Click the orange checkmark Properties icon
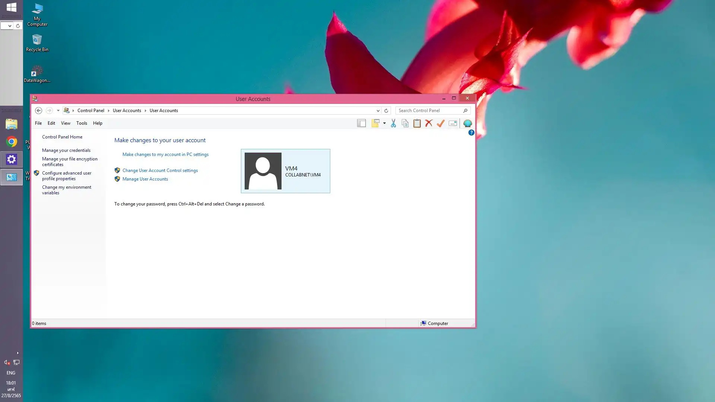The height and width of the screenshot is (402, 715). (x=441, y=123)
